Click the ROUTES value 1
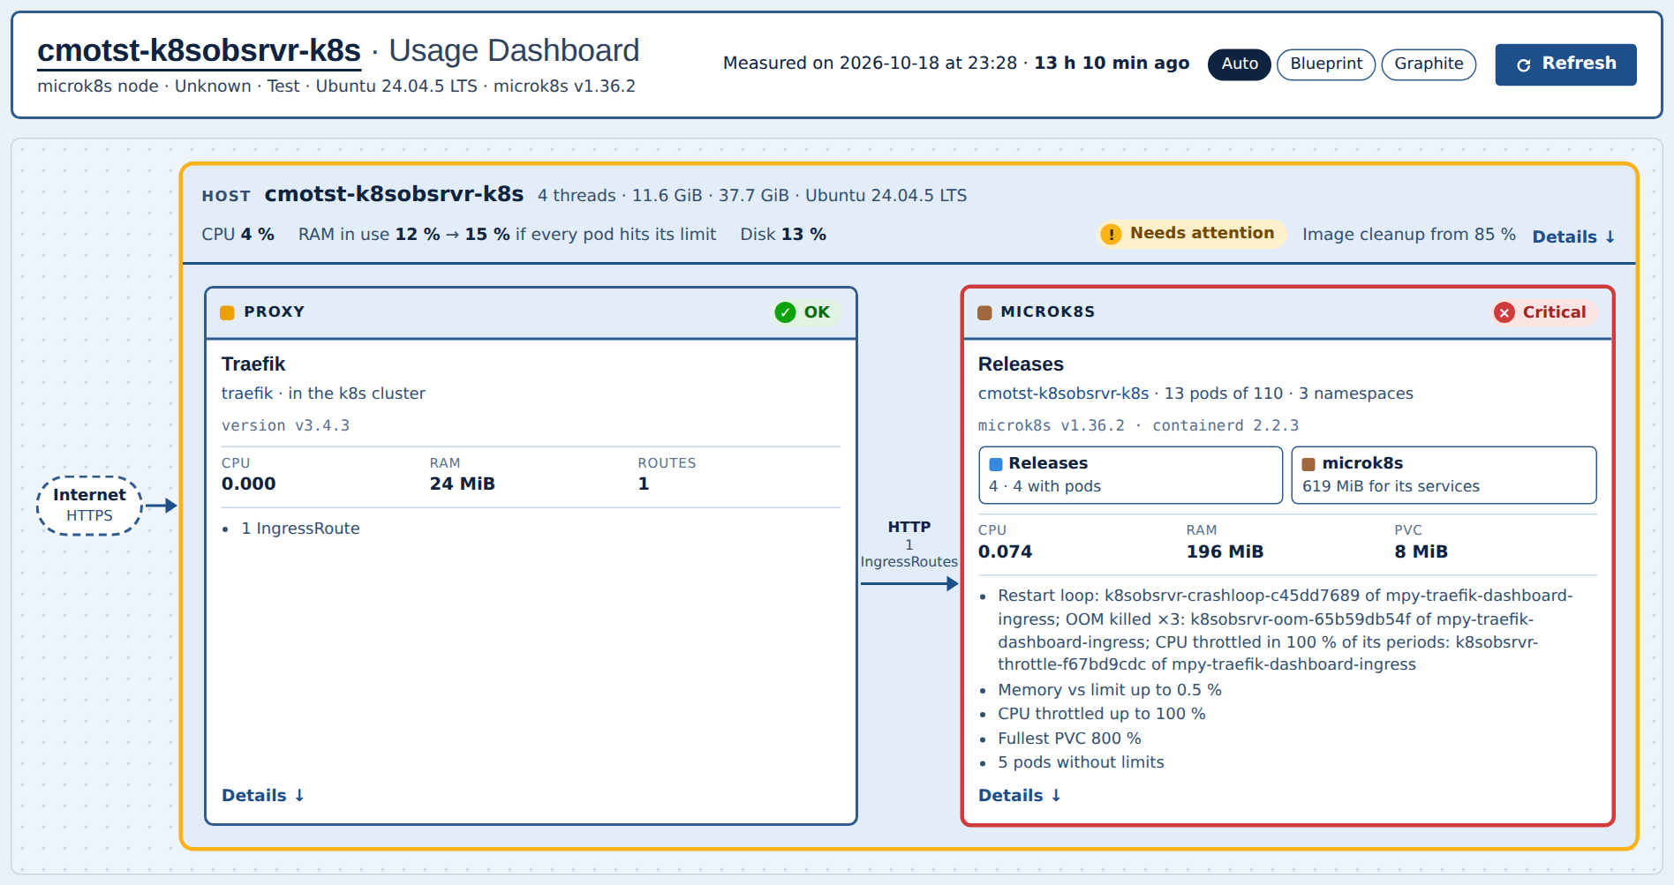 pos(644,484)
